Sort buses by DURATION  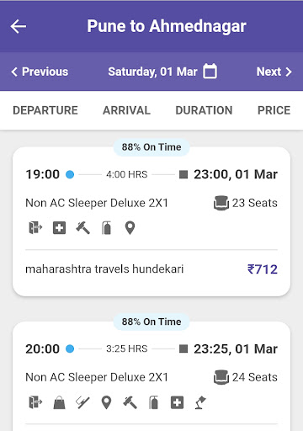pyautogui.click(x=204, y=110)
